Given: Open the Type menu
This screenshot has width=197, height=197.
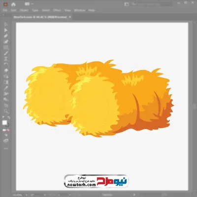Looking at the screenshot, I should click(35, 10).
